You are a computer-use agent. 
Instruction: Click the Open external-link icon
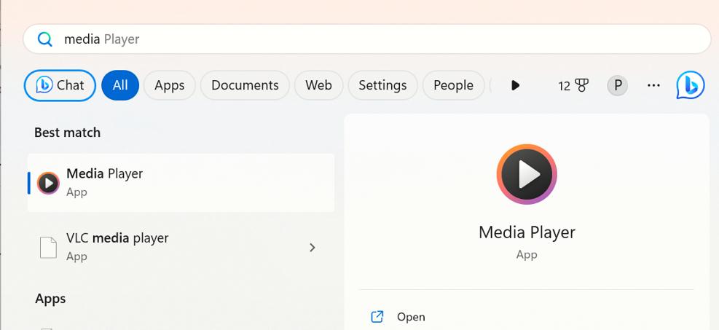377,317
